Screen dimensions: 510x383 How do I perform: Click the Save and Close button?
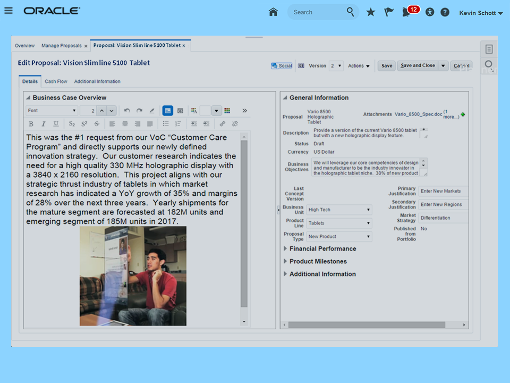pos(418,65)
